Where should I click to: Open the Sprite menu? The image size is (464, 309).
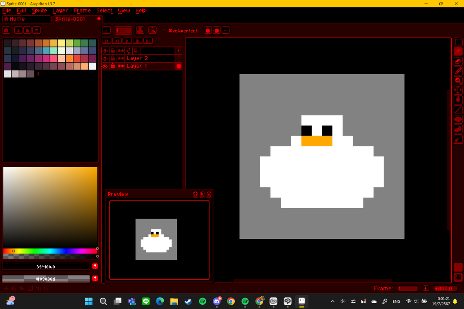point(39,10)
